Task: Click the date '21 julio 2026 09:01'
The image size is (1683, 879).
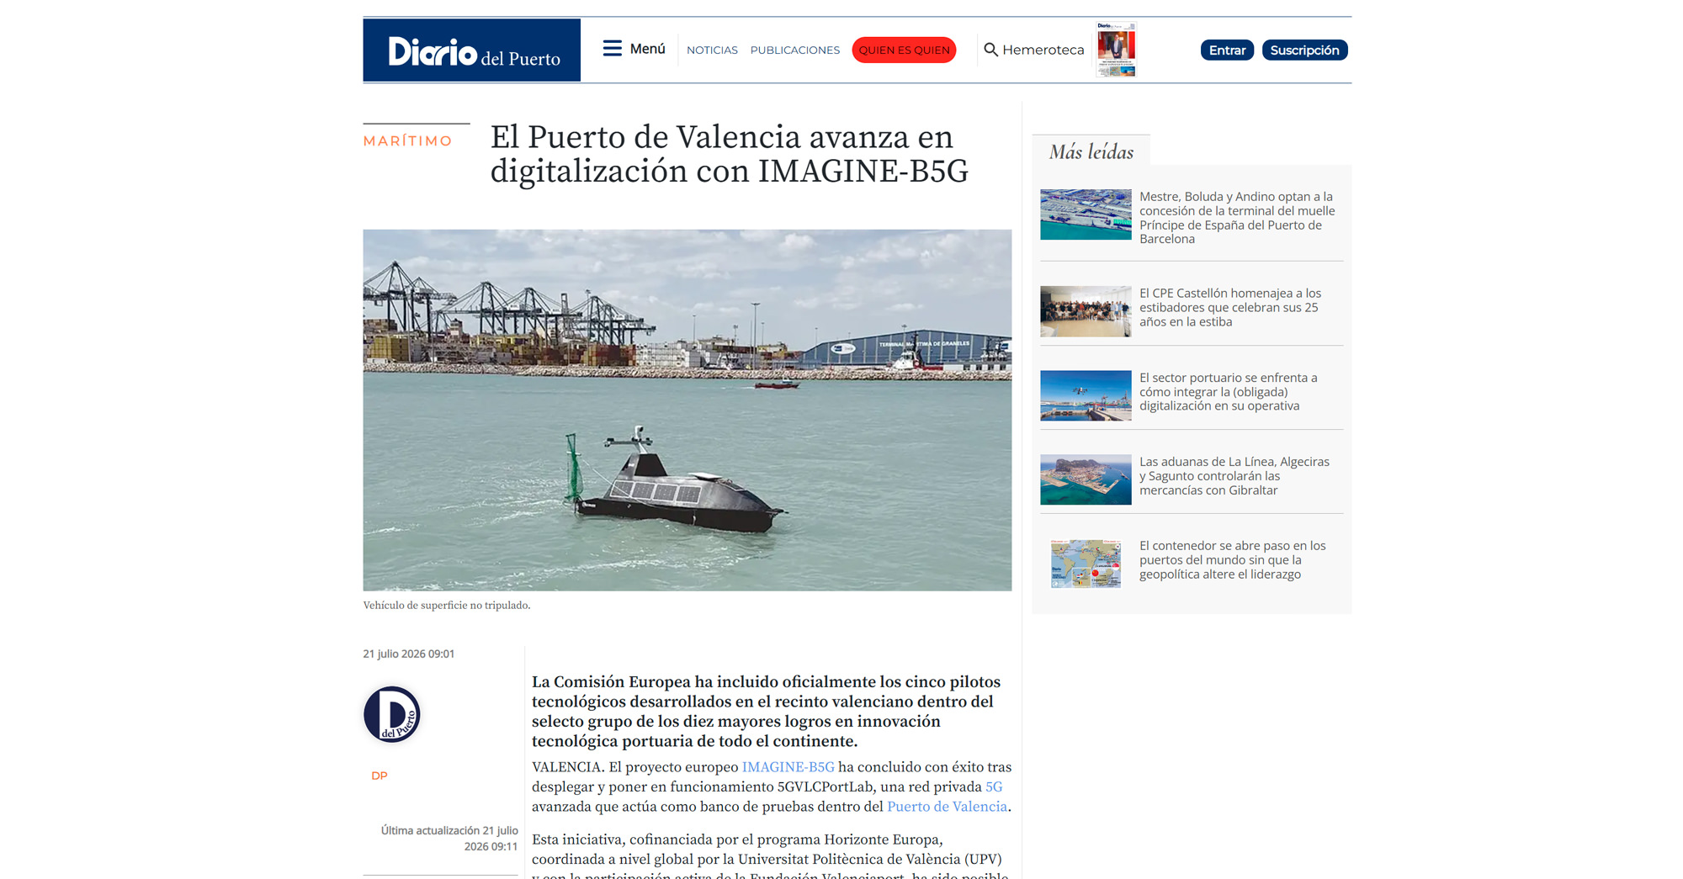Action: tap(408, 654)
